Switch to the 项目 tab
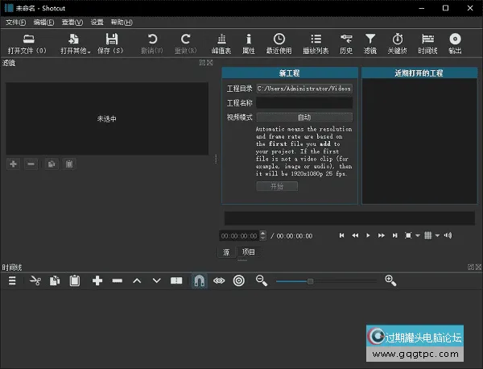 pos(249,252)
